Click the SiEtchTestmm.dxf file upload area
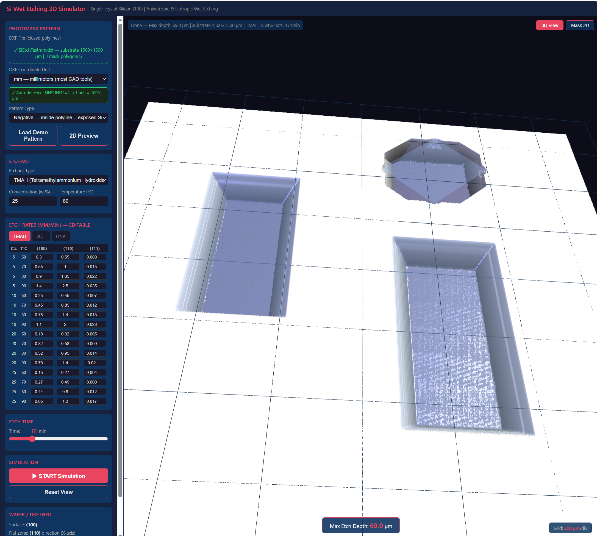The width and height of the screenshot is (597, 536). tap(58, 53)
